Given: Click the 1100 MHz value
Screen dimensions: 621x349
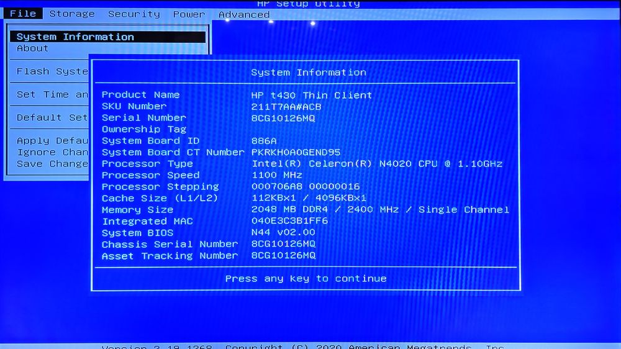Looking at the screenshot, I should (x=277, y=175).
